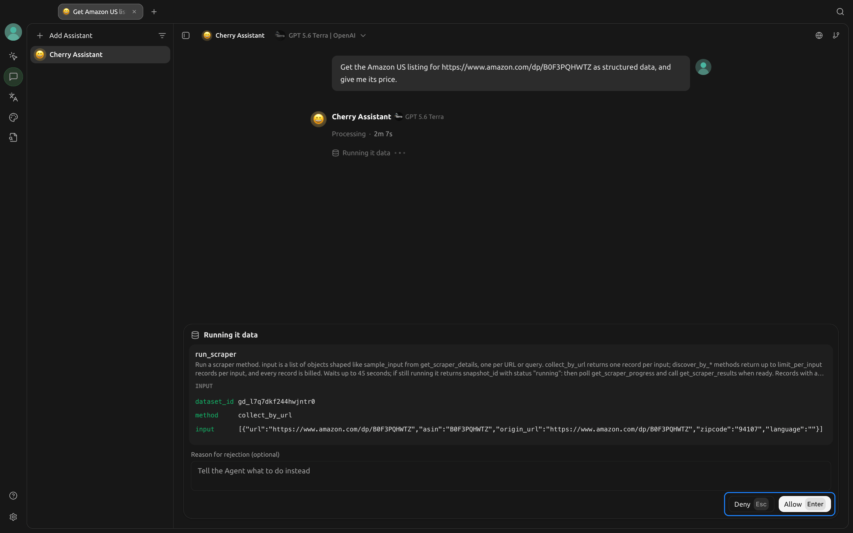The height and width of the screenshot is (533, 853).
Task: Open the user avatar at sidebar top
Action: click(x=13, y=32)
